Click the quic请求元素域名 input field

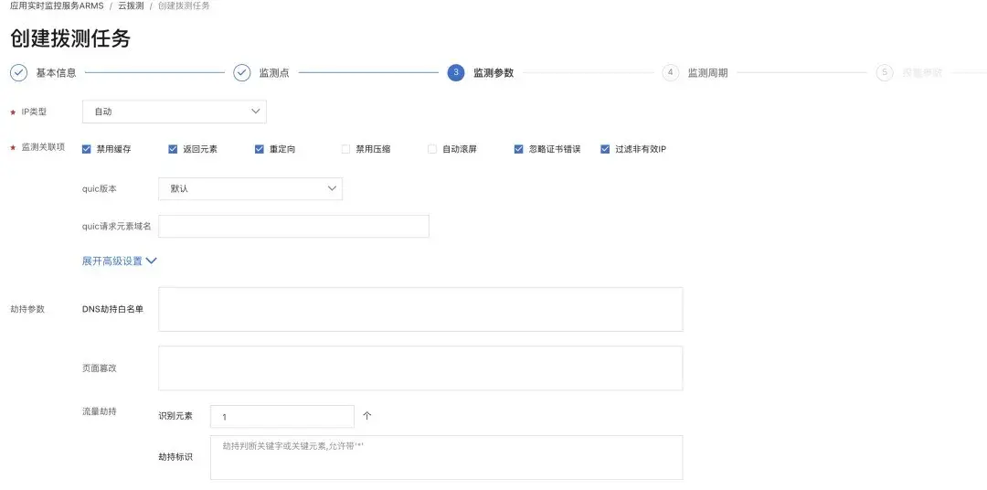click(294, 226)
